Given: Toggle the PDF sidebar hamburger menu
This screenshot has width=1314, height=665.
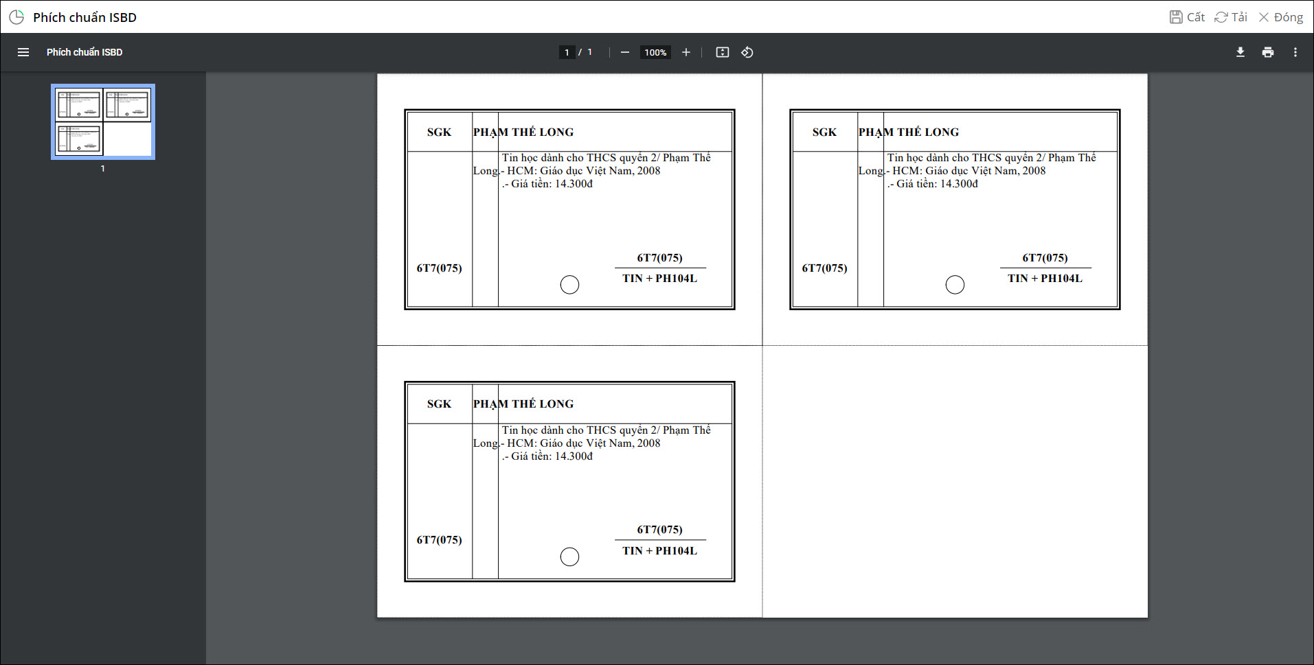Looking at the screenshot, I should tap(23, 52).
